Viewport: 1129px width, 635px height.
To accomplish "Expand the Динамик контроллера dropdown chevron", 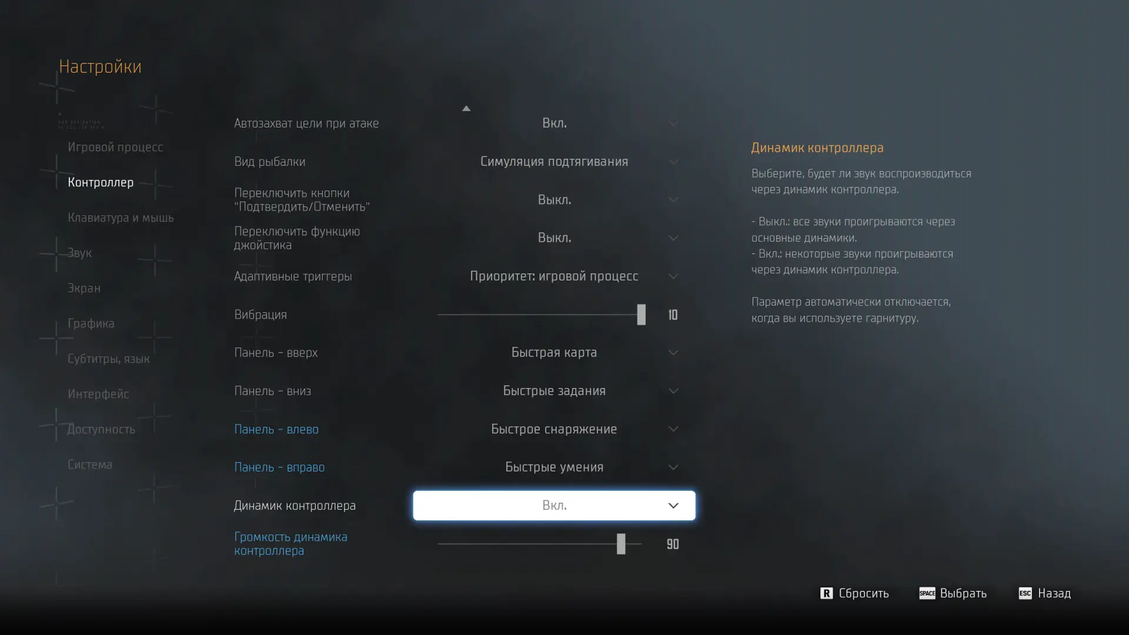I will tap(673, 506).
